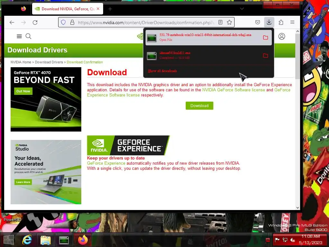Open NVIDIA GeForce Software license link
Viewport: 329px width, 247px height.
(x=234, y=90)
